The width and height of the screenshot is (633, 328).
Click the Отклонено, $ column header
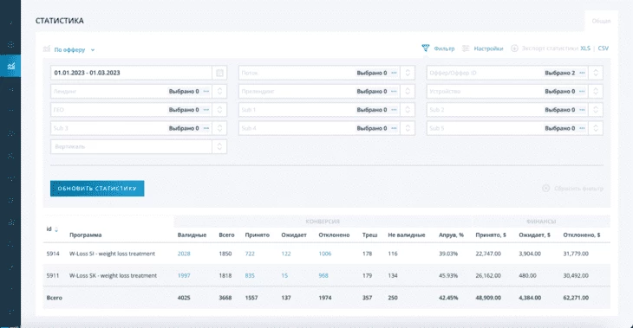tap(581, 235)
